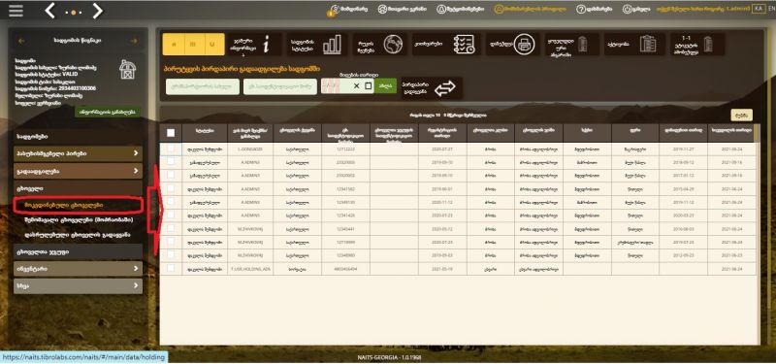Check the row with ID 23320002
Viewport: 776px width, 364px height.
coord(171,175)
